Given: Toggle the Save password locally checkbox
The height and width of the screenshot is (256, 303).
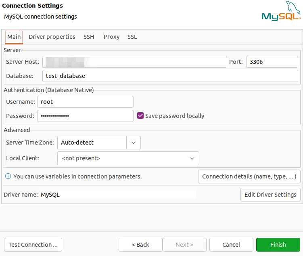Looking at the screenshot, I should click(x=140, y=115).
